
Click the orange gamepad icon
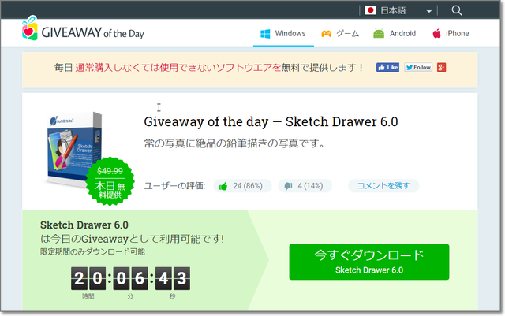[326, 34]
